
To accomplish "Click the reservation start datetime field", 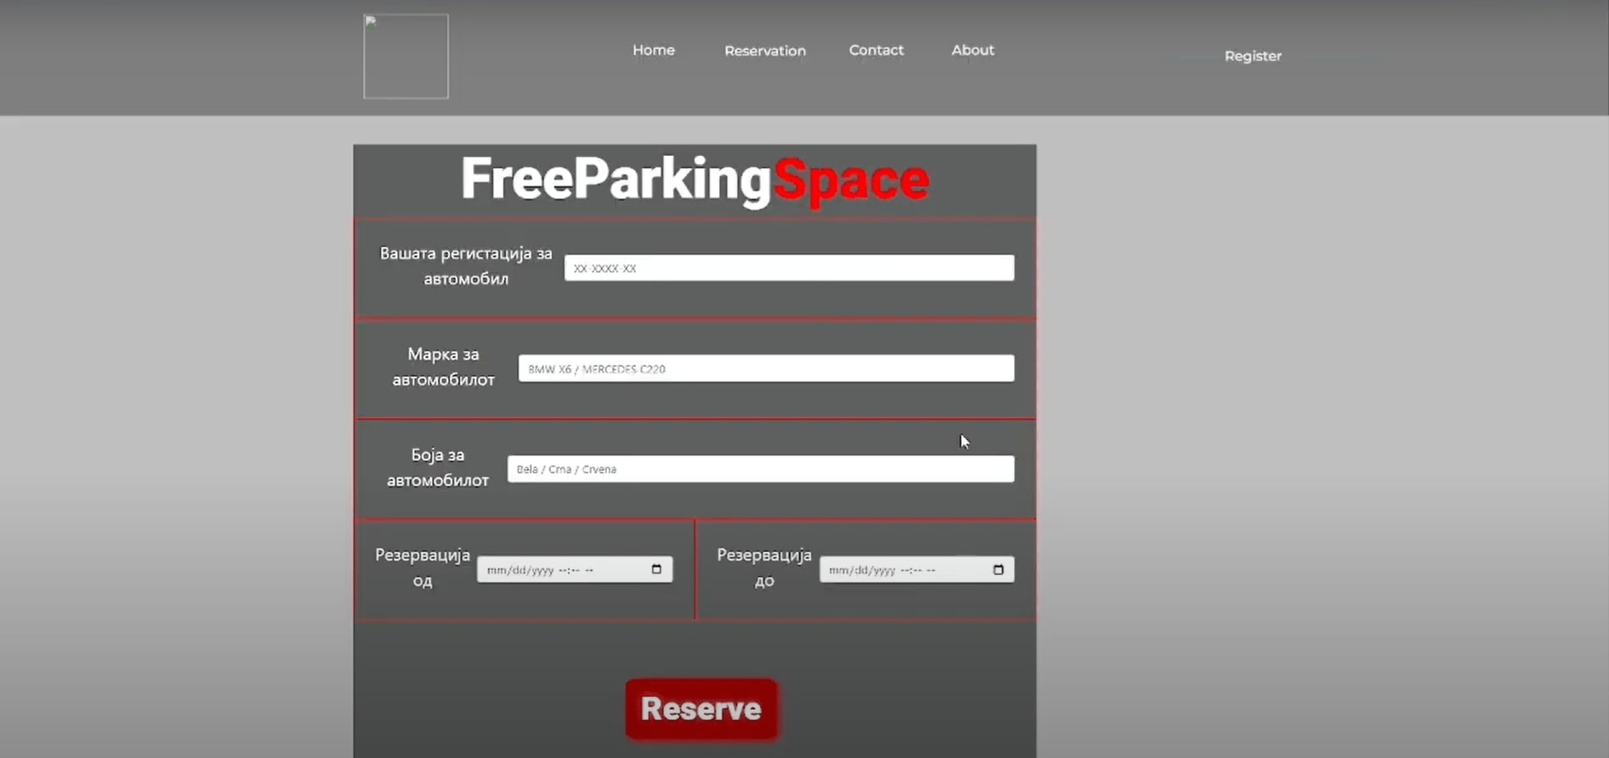I will [560, 569].
